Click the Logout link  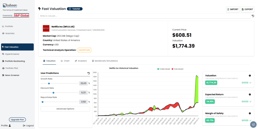click(28, 125)
